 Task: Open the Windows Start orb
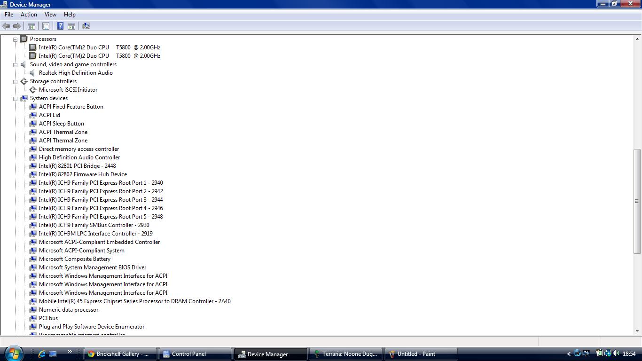(13, 353)
